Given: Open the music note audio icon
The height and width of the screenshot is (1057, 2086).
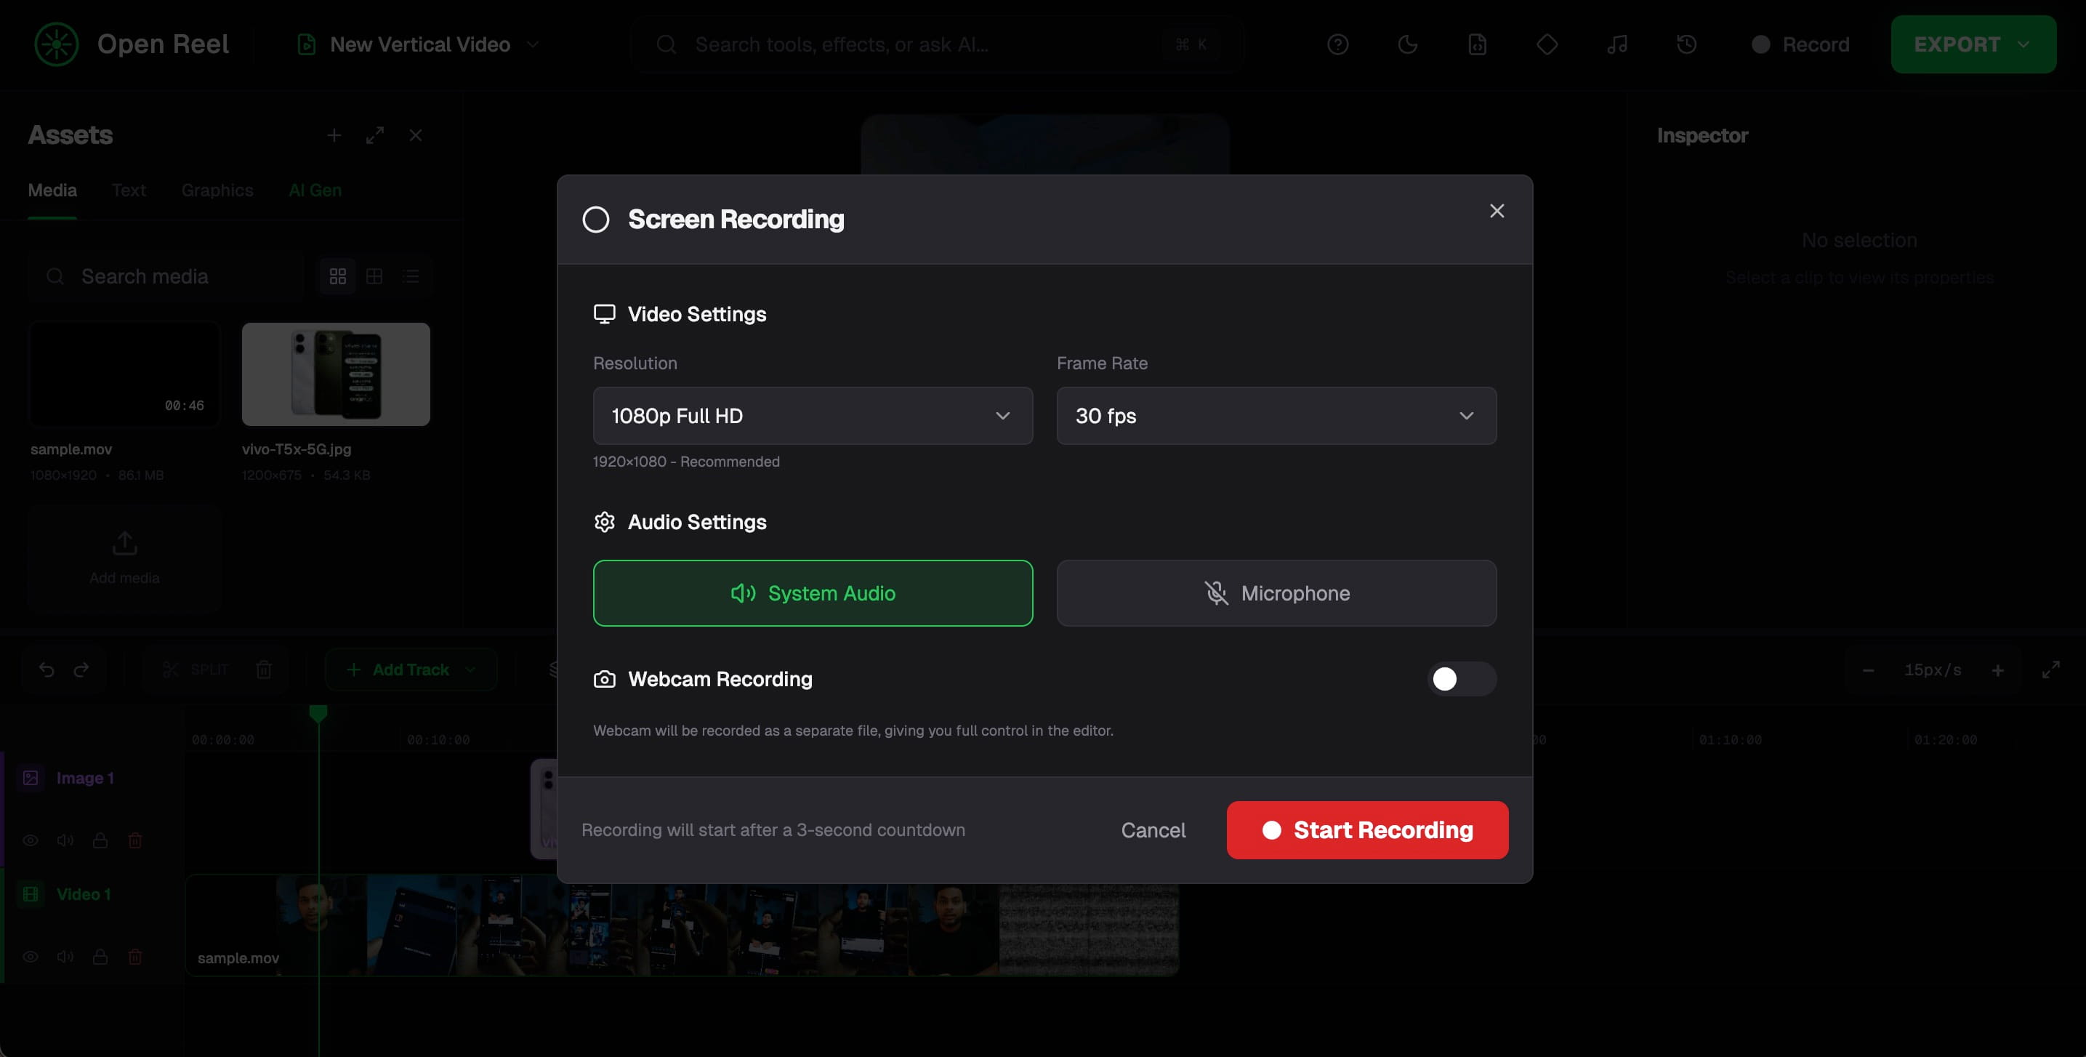Looking at the screenshot, I should click(1617, 44).
